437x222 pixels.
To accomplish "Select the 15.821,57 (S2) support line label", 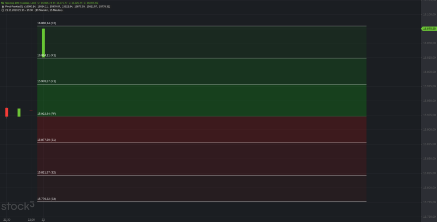I will coord(47,173).
